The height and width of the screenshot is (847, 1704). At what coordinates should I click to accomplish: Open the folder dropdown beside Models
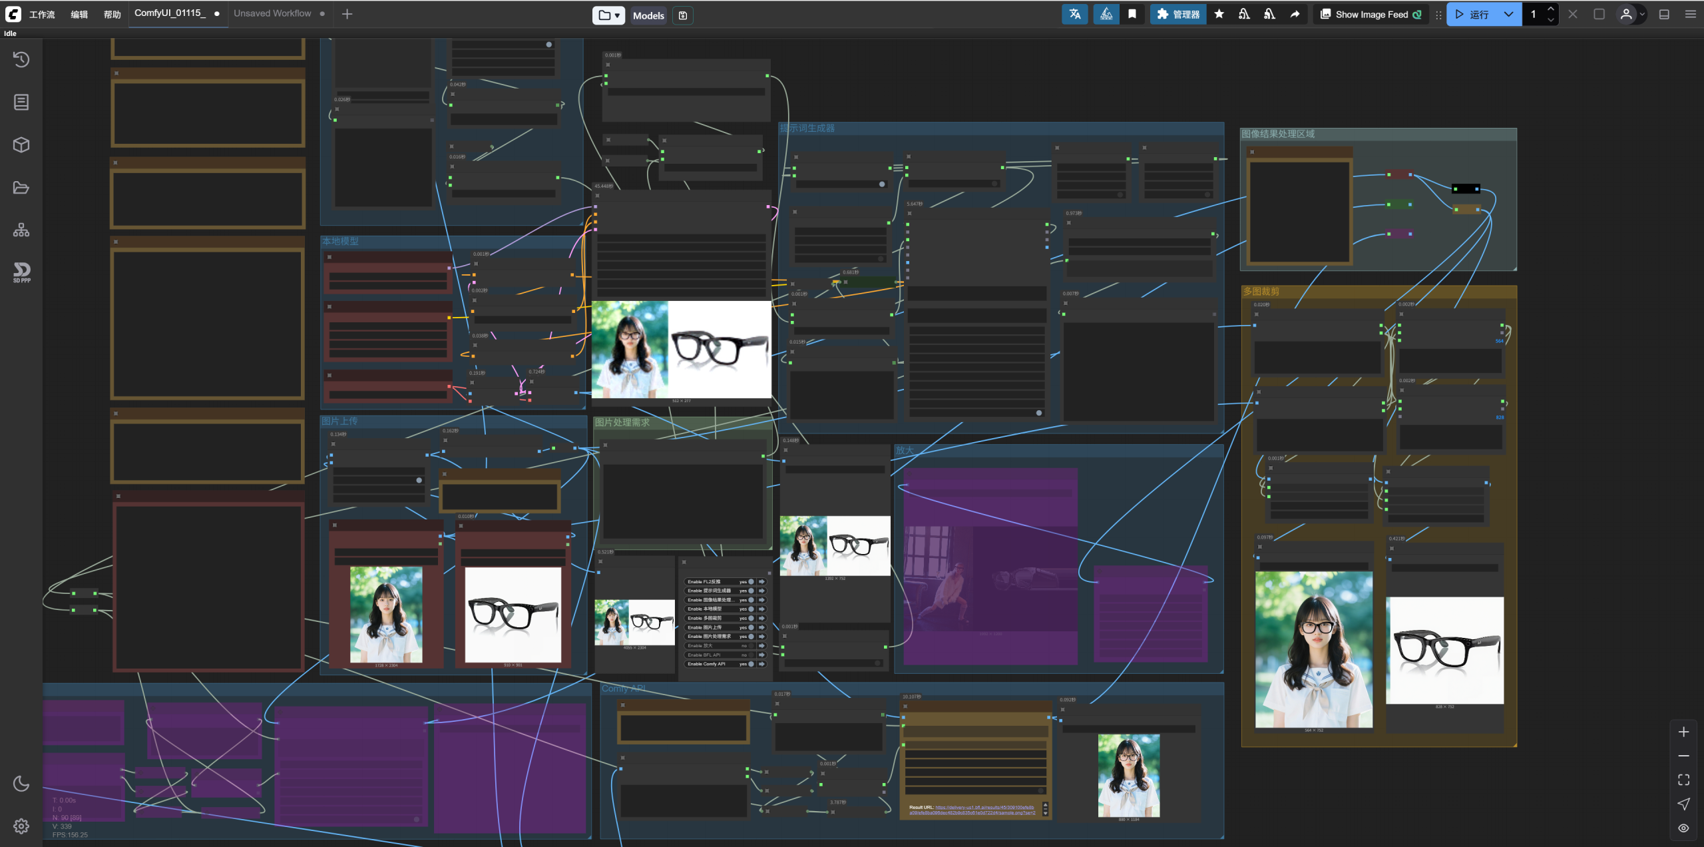(x=608, y=15)
